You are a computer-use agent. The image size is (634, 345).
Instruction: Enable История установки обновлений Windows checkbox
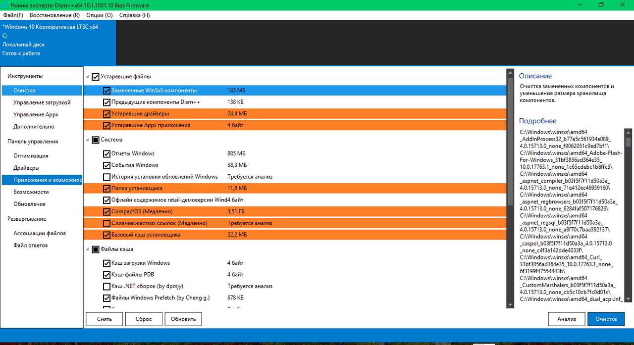tap(106, 177)
